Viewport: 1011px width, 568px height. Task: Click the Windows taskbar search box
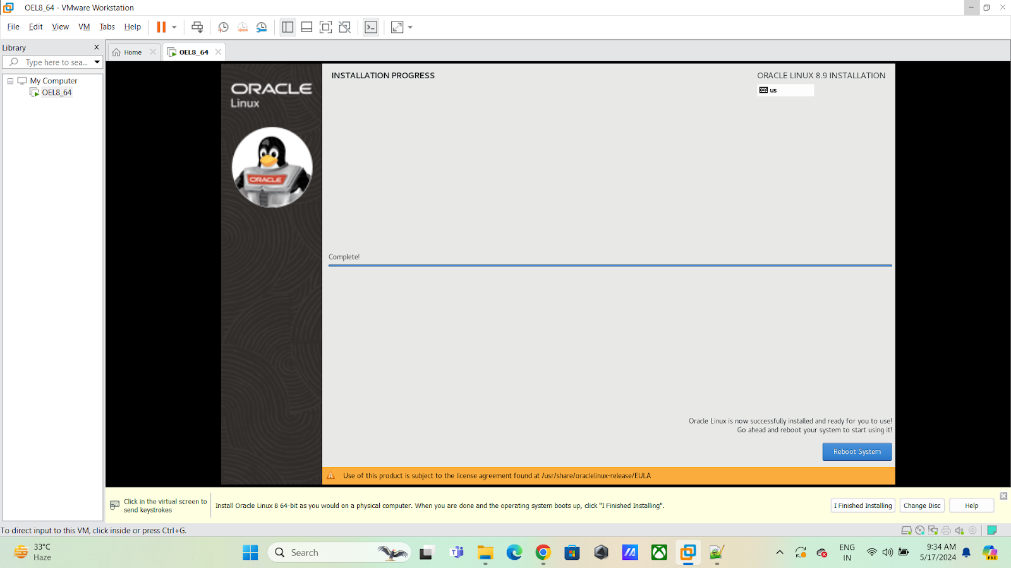pyautogui.click(x=339, y=553)
